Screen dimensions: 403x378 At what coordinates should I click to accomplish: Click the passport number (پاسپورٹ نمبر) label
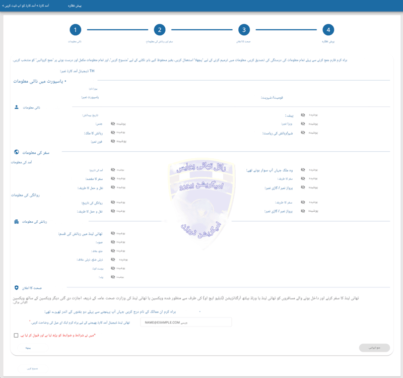pos(90,97)
